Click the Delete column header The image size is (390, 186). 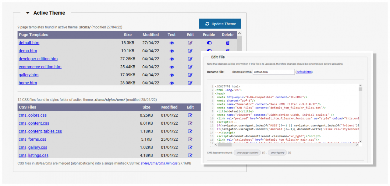tap(228, 35)
